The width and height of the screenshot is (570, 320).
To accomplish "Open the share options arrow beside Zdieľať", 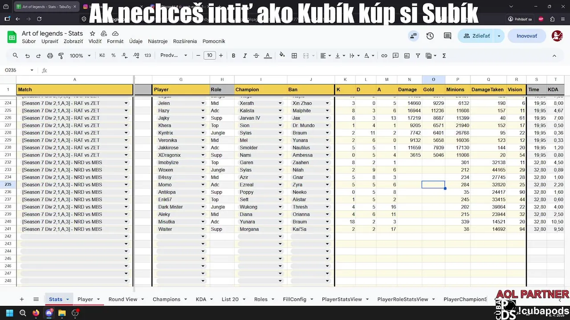I will (499, 36).
